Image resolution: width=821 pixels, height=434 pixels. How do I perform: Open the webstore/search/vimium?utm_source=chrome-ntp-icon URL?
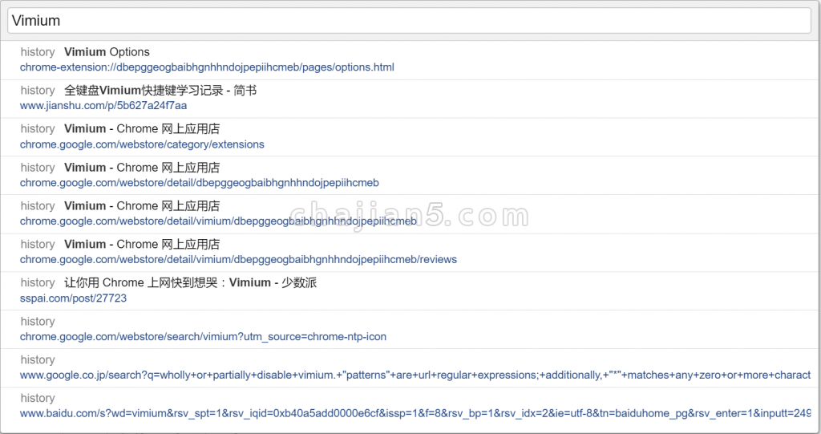tap(203, 337)
